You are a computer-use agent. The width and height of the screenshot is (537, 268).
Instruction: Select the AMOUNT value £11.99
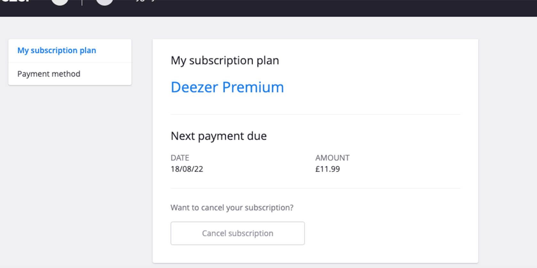click(328, 169)
